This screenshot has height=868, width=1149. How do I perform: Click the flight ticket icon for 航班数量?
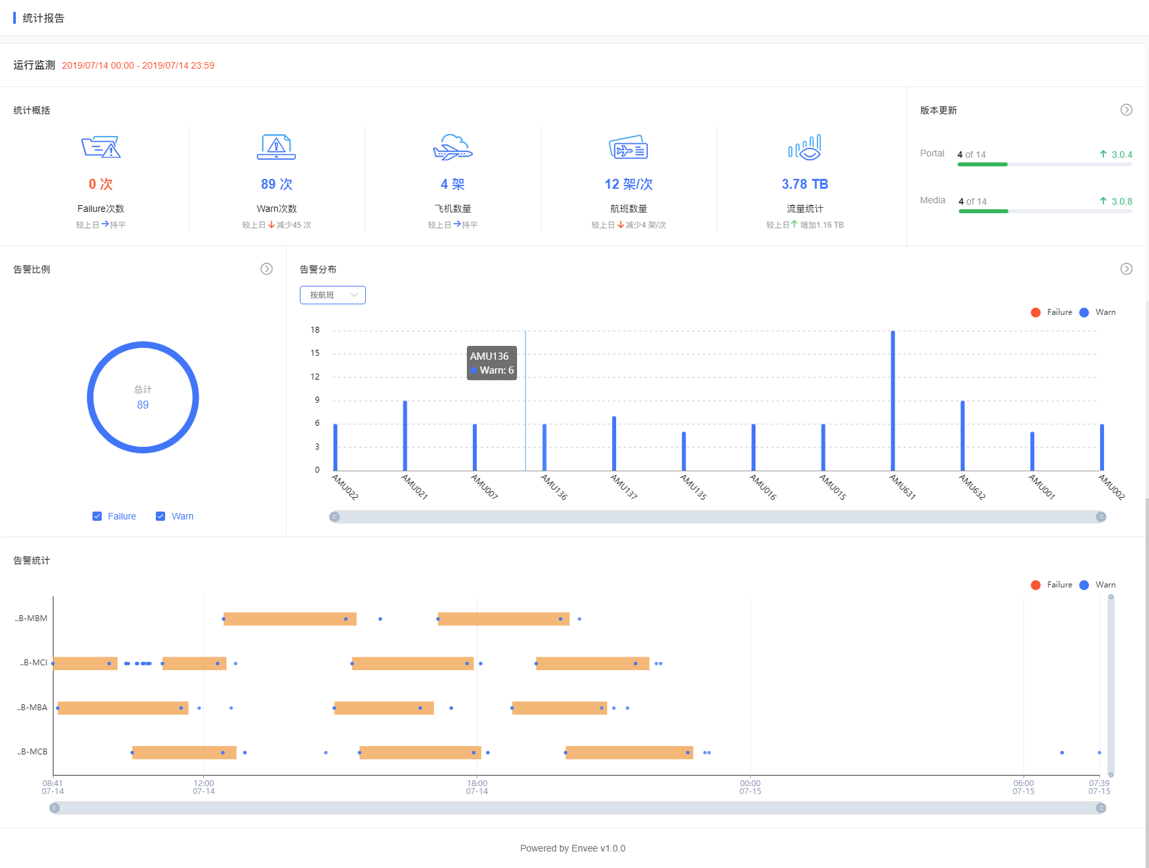click(629, 147)
